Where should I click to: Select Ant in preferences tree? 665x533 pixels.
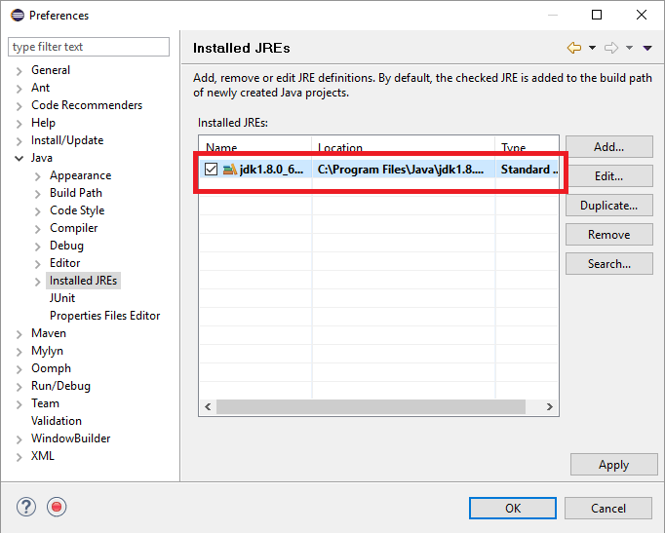tap(40, 88)
